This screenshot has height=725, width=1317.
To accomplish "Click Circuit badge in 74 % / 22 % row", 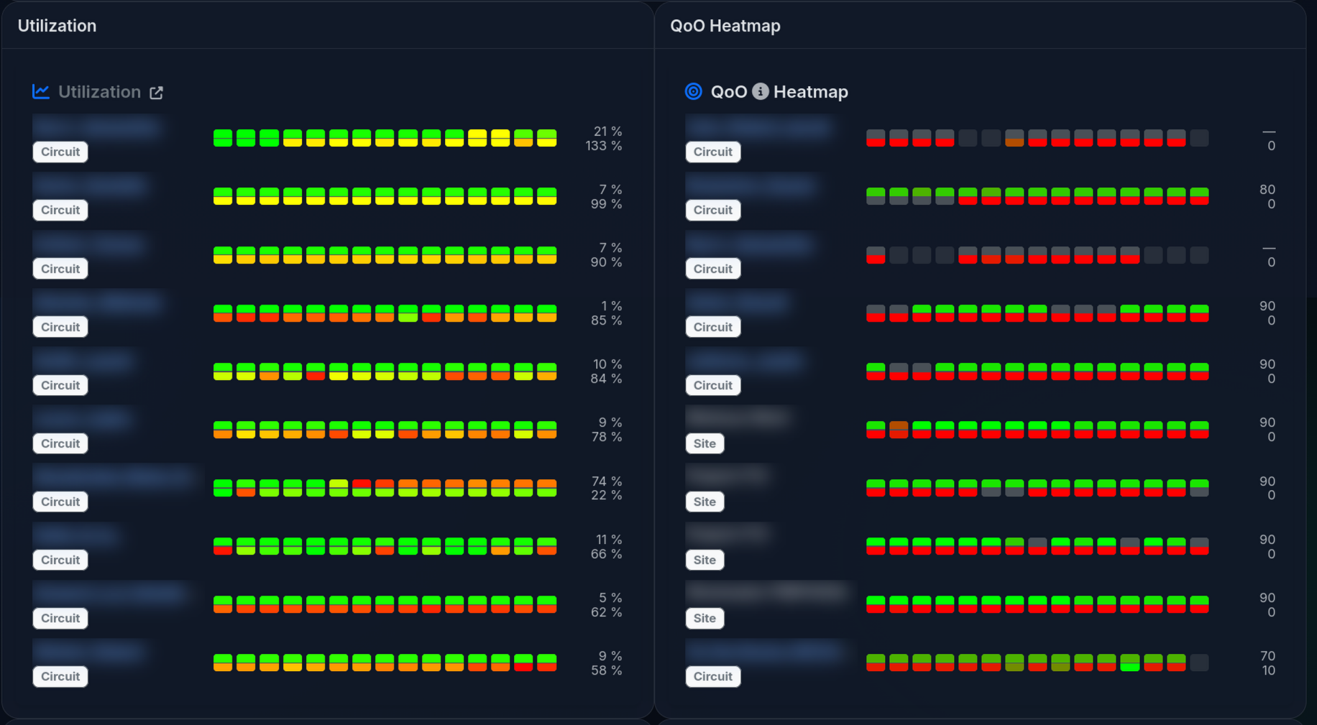I will coord(60,502).
